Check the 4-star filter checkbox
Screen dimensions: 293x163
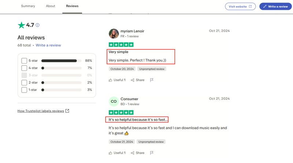[x=24, y=68]
